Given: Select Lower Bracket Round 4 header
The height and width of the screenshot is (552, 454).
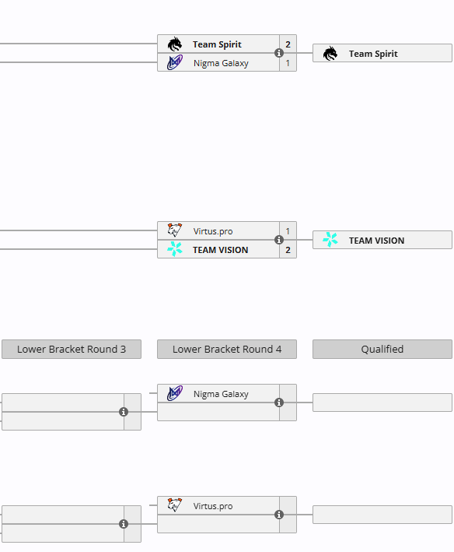Looking at the screenshot, I should [227, 350].
